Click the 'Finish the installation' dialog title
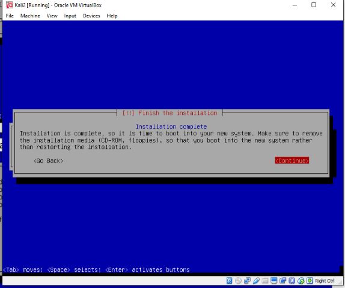This screenshot has height=288, width=345. click(169, 113)
